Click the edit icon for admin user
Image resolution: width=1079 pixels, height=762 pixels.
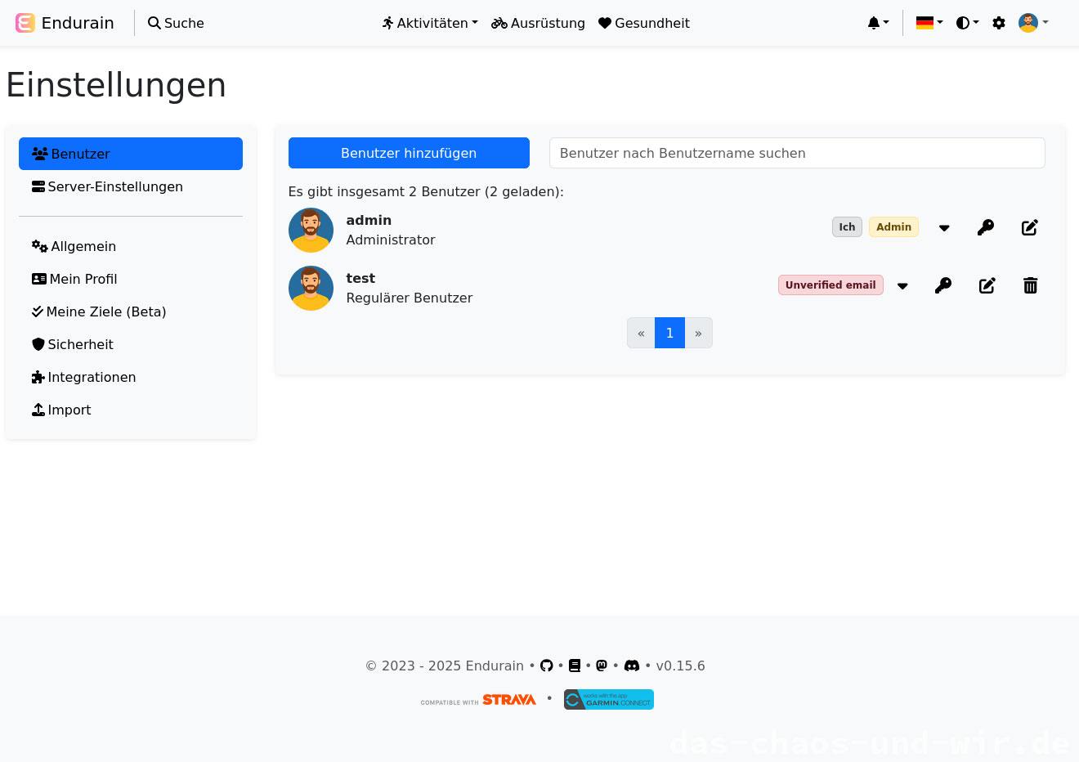pyautogui.click(x=1029, y=227)
